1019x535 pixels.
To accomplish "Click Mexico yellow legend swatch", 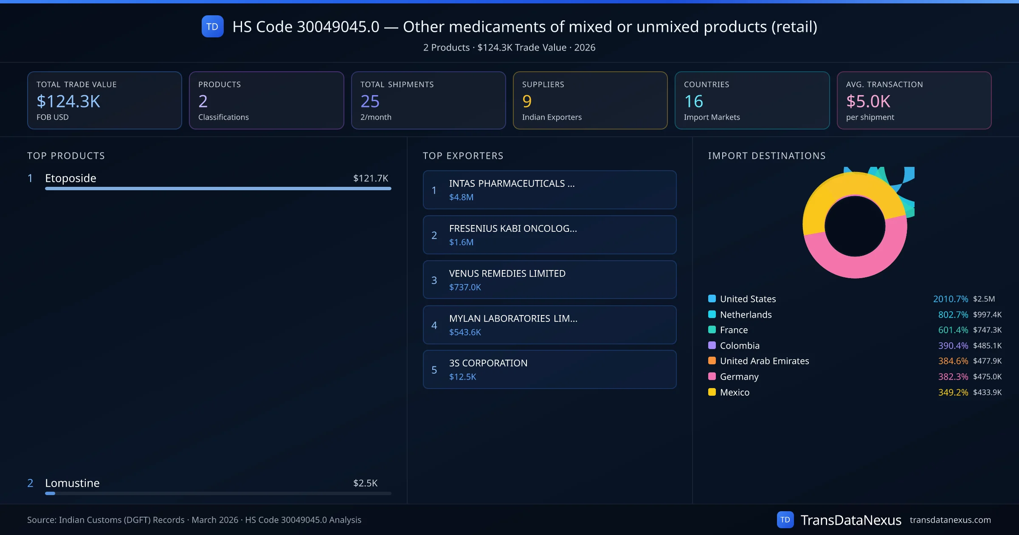I will pos(712,392).
